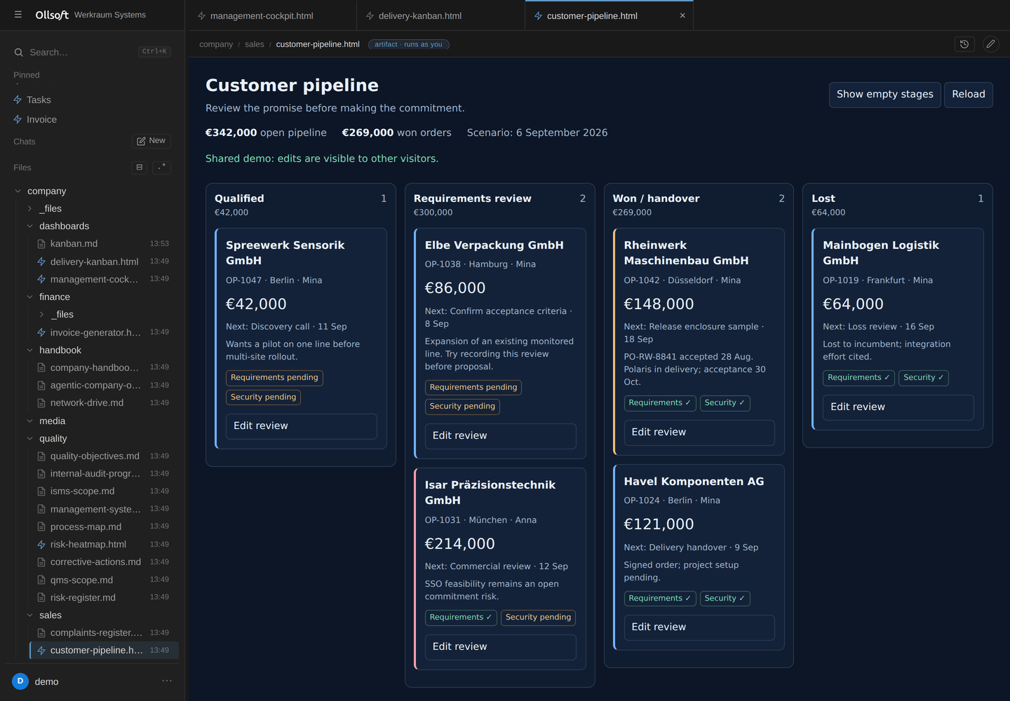Edit review for Elbe Verpackung GmbH

(x=501, y=436)
